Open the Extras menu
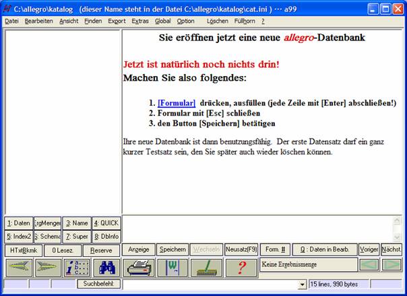This screenshot has width=407, height=296. click(140, 22)
